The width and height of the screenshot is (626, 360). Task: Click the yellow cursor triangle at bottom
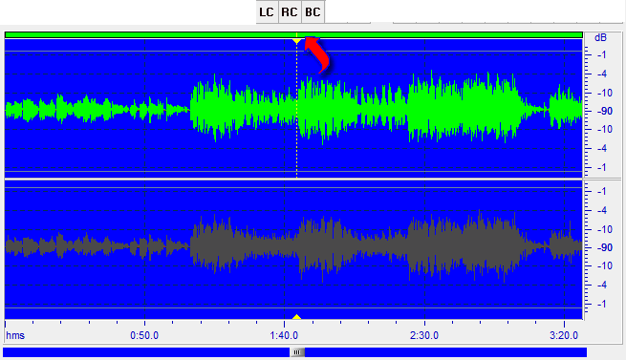coord(296,317)
